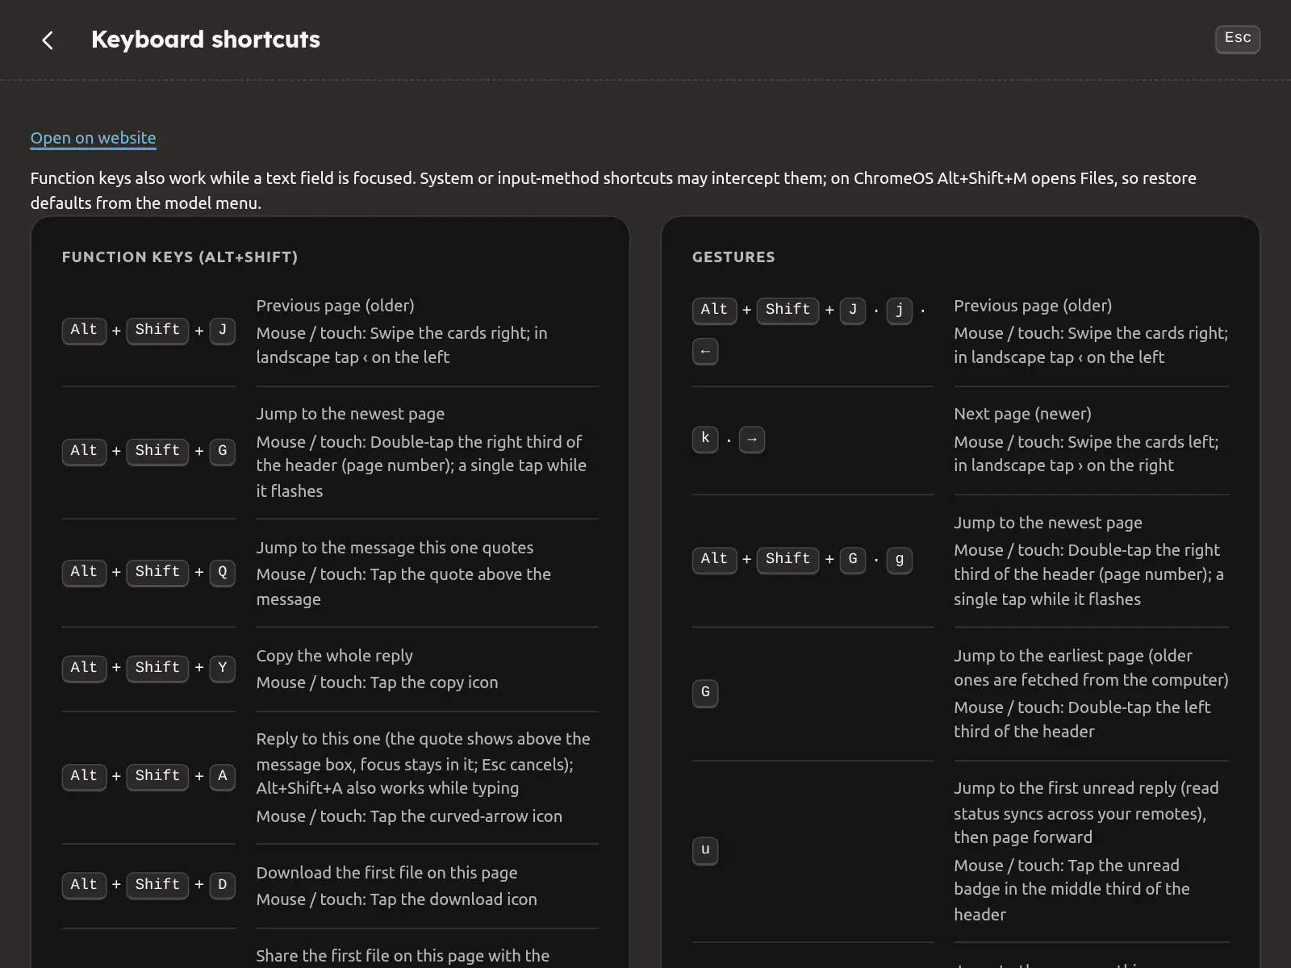1291x968 pixels.
Task: Click 'Next page (newer)' description
Action: 1022,414
